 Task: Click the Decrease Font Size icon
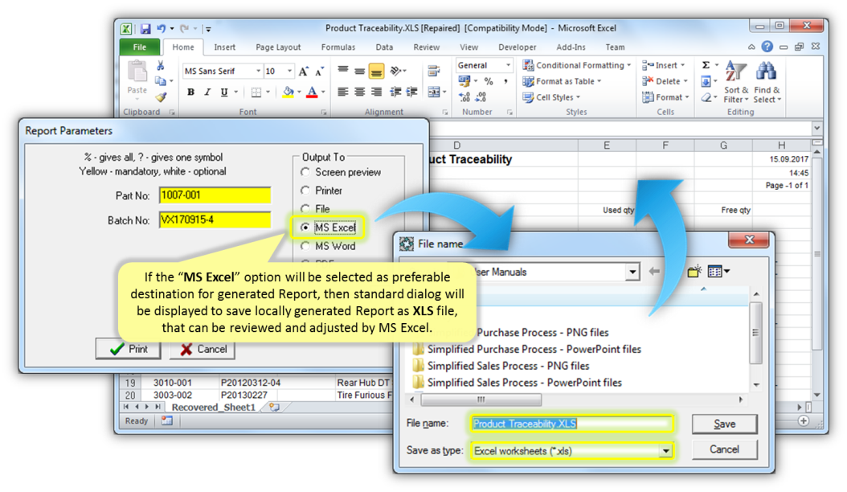[320, 72]
